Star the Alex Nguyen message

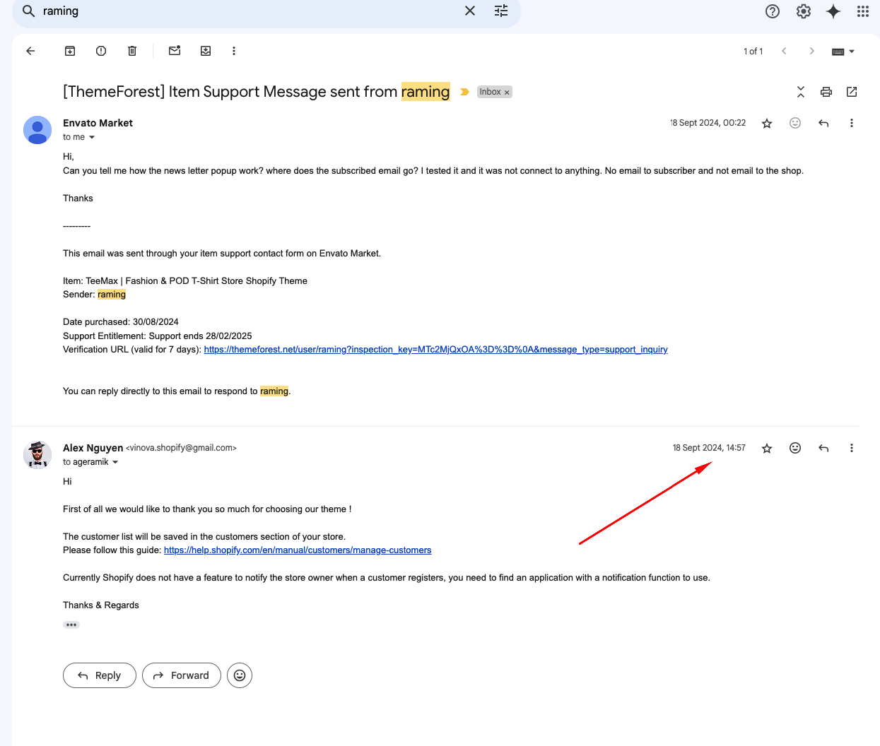coord(767,448)
